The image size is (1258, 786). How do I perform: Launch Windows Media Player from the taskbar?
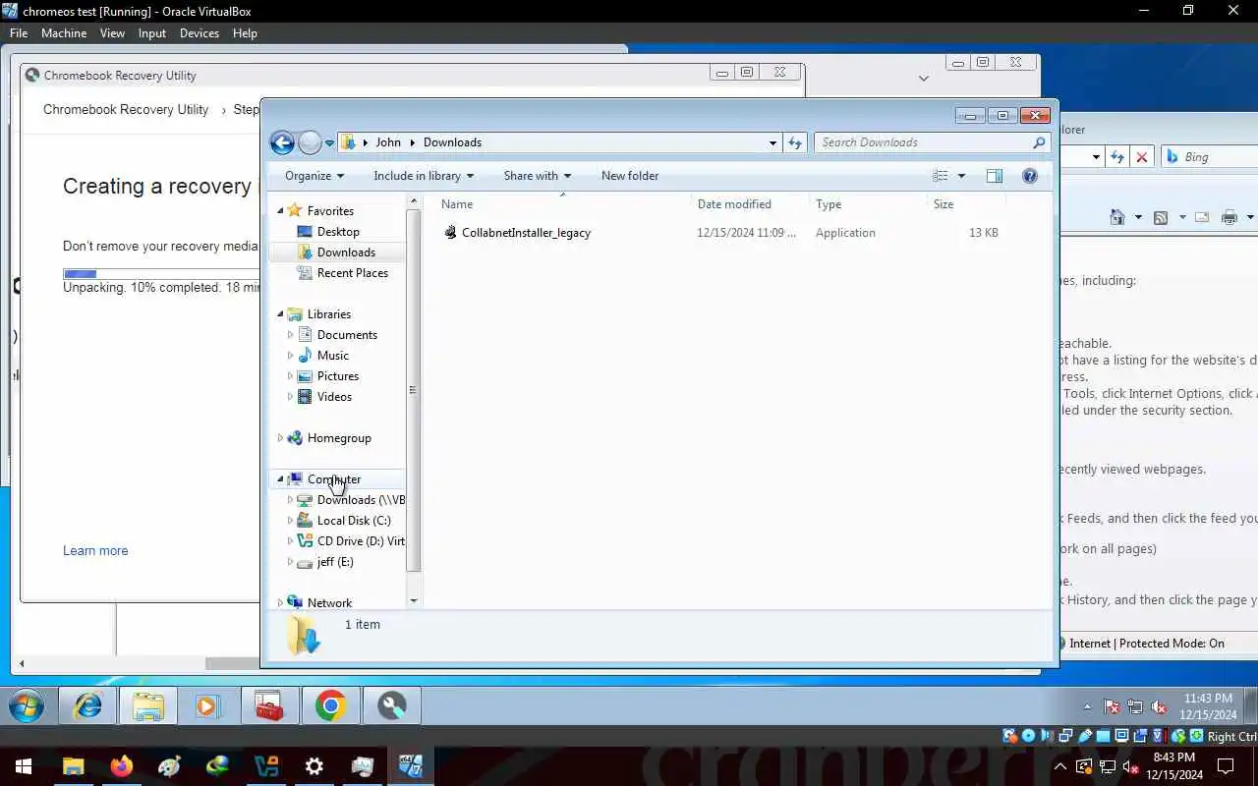point(207,705)
